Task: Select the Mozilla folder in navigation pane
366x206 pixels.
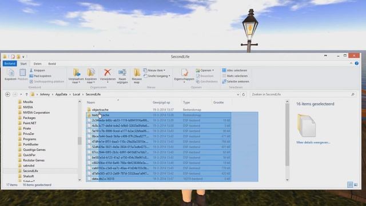Action: [28, 102]
